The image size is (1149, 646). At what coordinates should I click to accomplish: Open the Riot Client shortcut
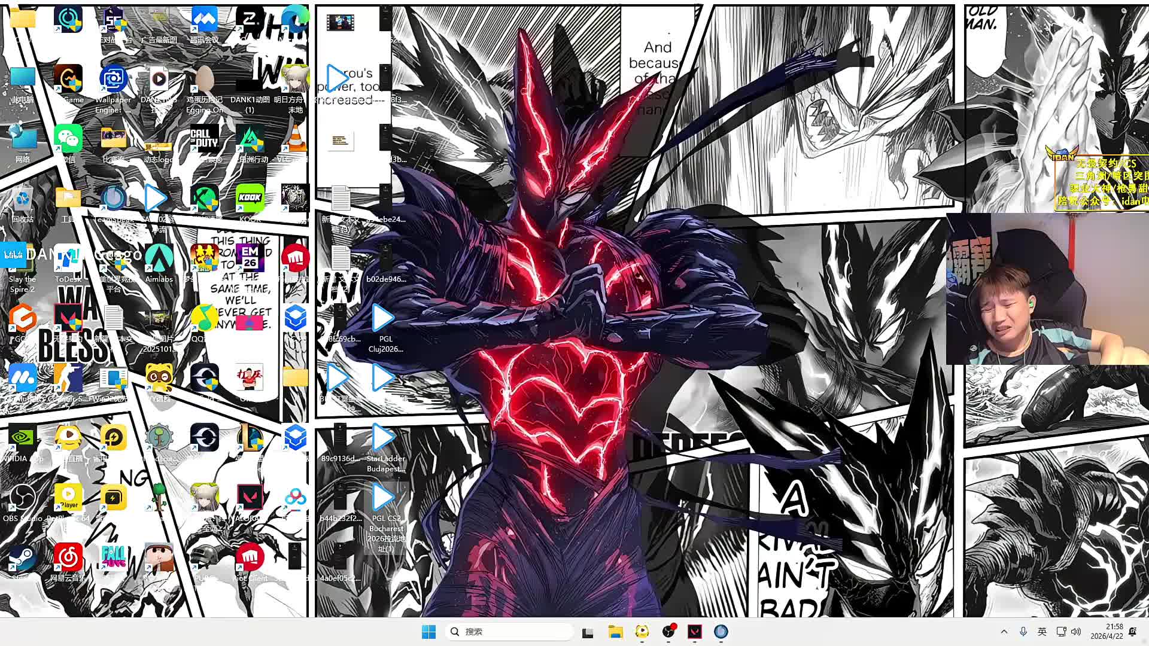click(250, 558)
